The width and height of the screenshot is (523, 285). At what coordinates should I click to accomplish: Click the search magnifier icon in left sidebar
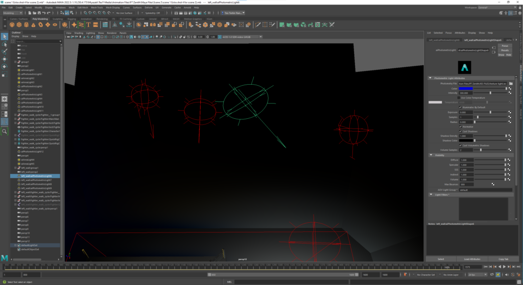(5, 131)
